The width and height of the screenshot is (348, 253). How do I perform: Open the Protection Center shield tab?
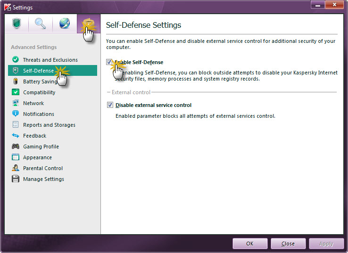[x=17, y=24]
